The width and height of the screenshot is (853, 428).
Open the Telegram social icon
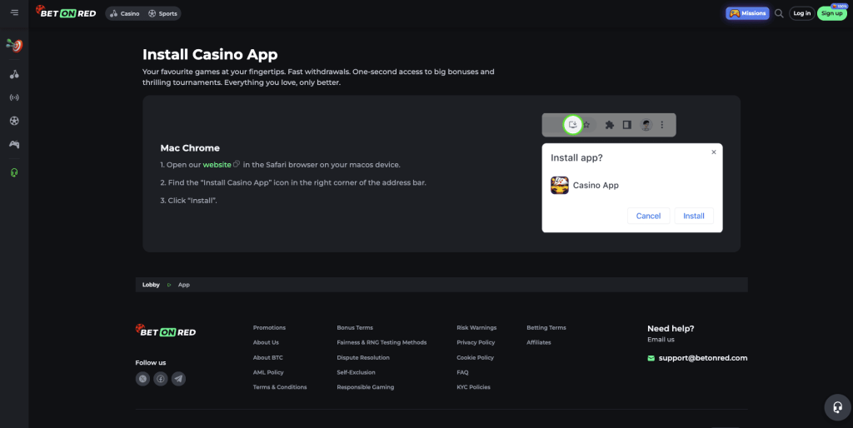coord(178,379)
